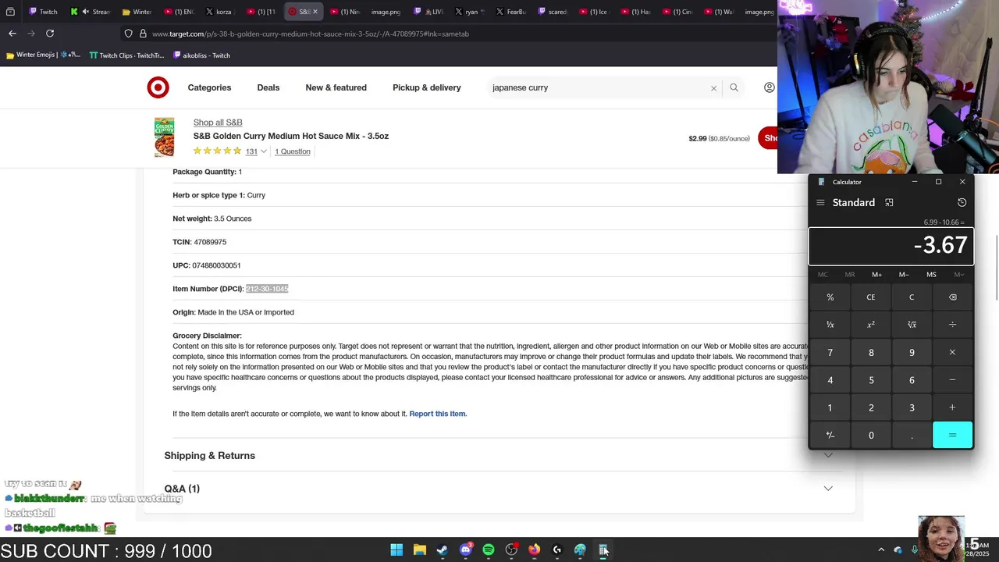This screenshot has height=562, width=999.
Task: Click the calculator plus key
Action: (952, 407)
